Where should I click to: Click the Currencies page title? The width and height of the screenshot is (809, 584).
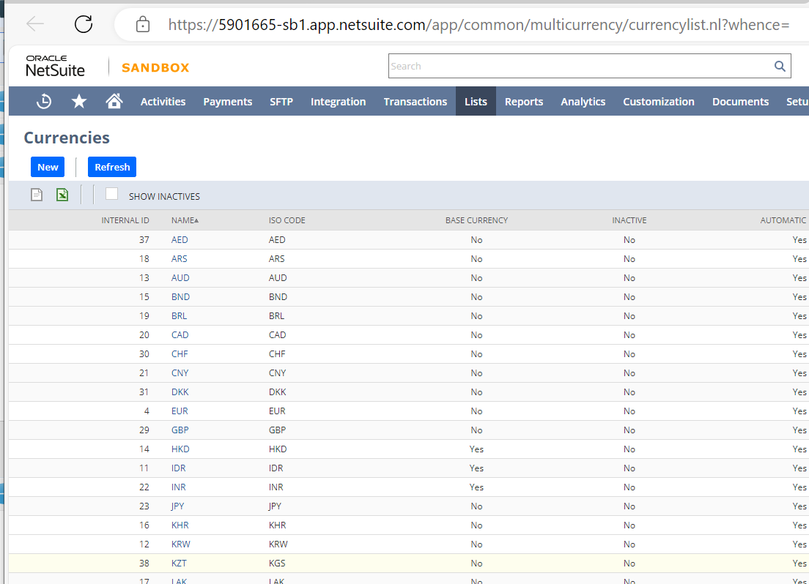67,138
